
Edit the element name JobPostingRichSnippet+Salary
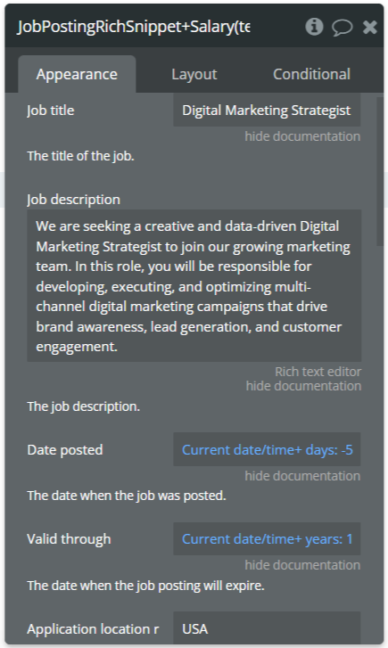pyautogui.click(x=134, y=27)
